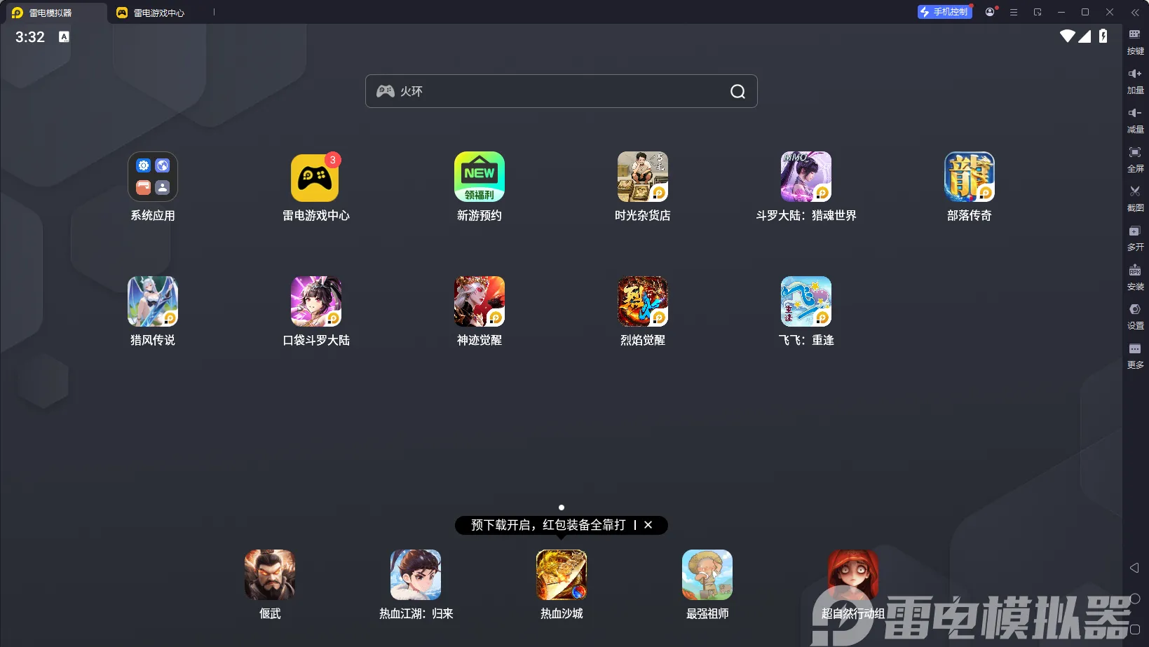Launch the 烈焰觉醒 game
This screenshot has width=1149, height=647.
pyautogui.click(x=643, y=301)
